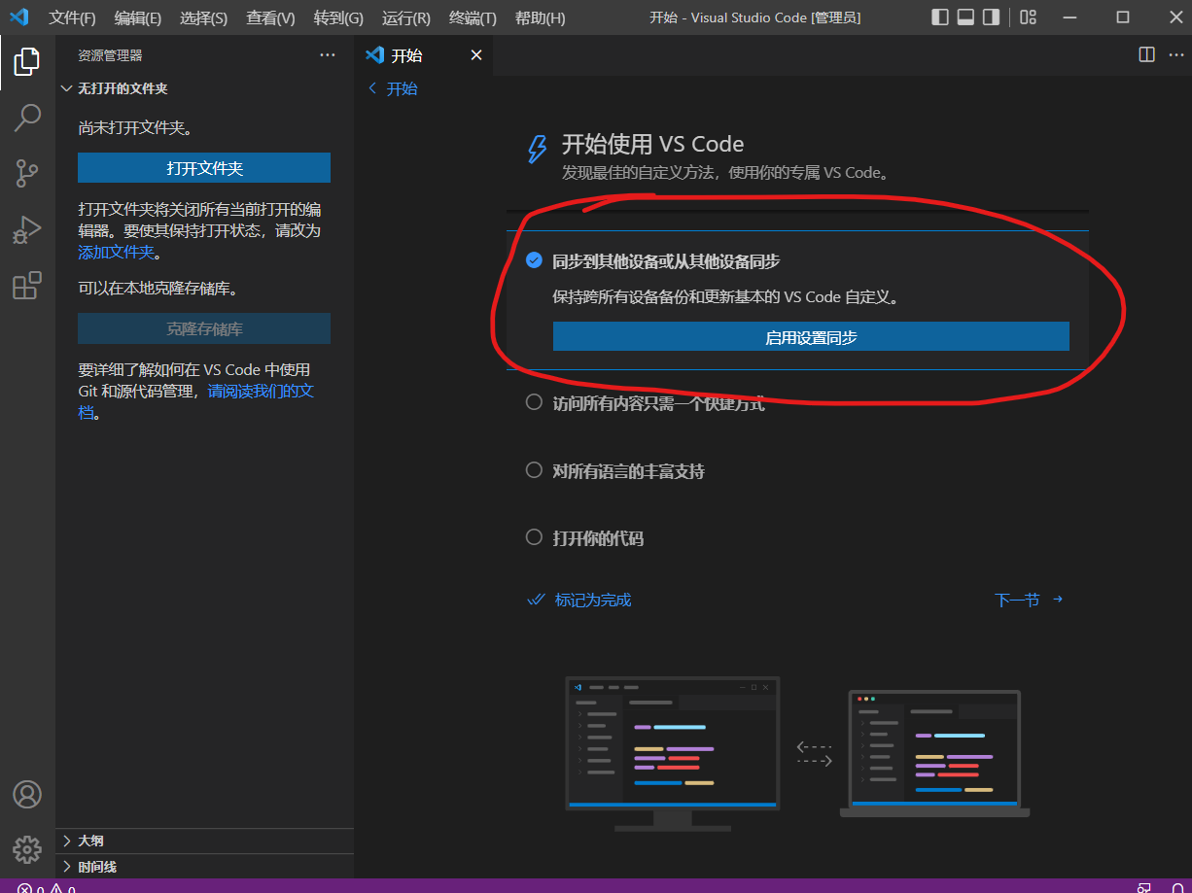Screen dimensions: 1192x893
Task: Click the 打开文件夹 button
Action: click(x=204, y=168)
